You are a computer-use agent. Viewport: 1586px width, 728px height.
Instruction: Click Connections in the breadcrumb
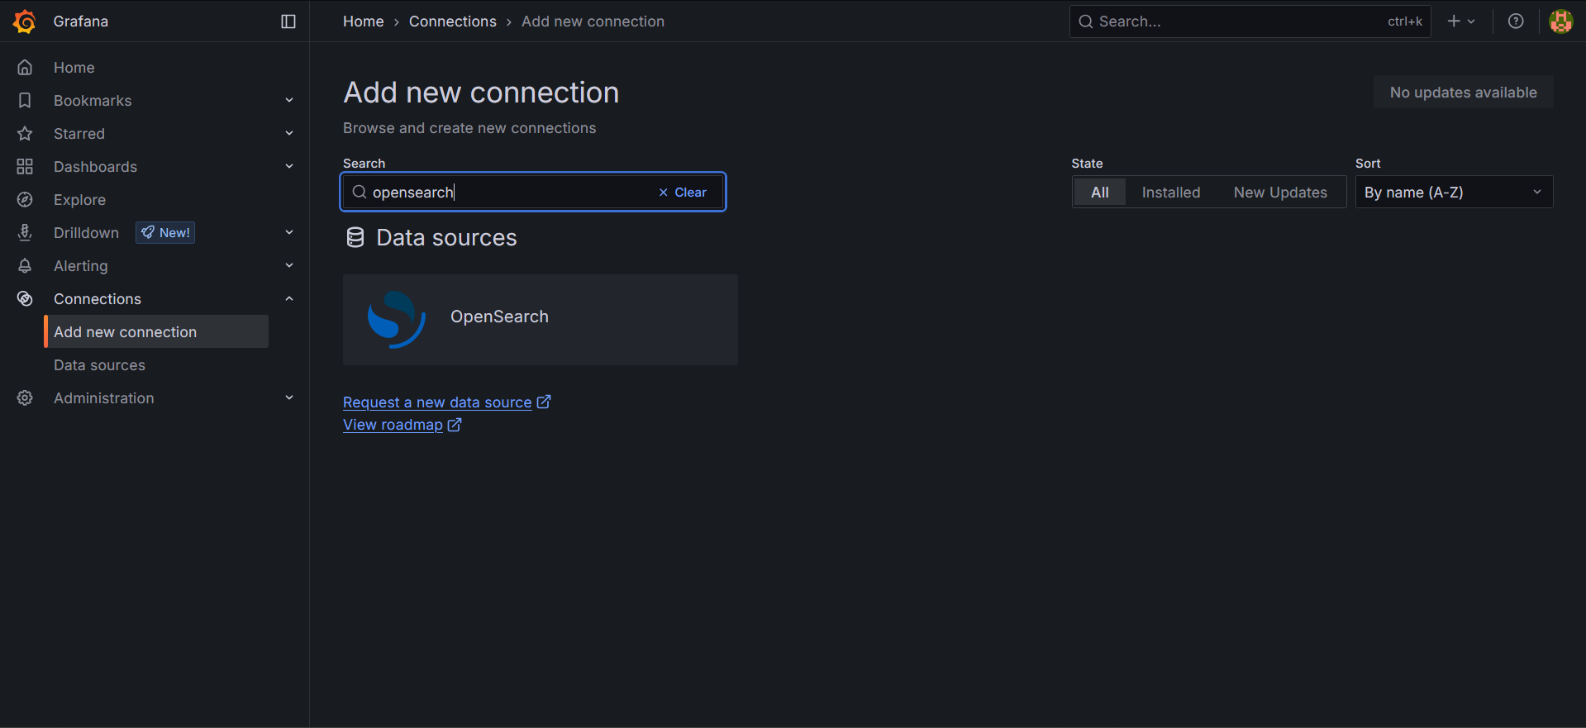(x=453, y=21)
